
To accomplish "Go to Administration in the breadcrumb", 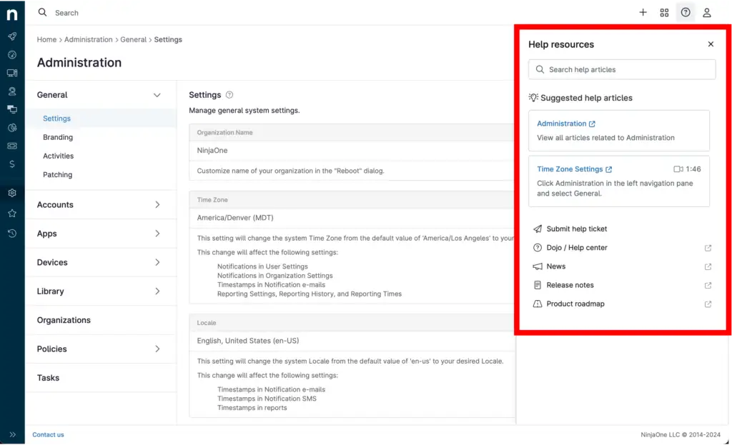I will (88, 40).
